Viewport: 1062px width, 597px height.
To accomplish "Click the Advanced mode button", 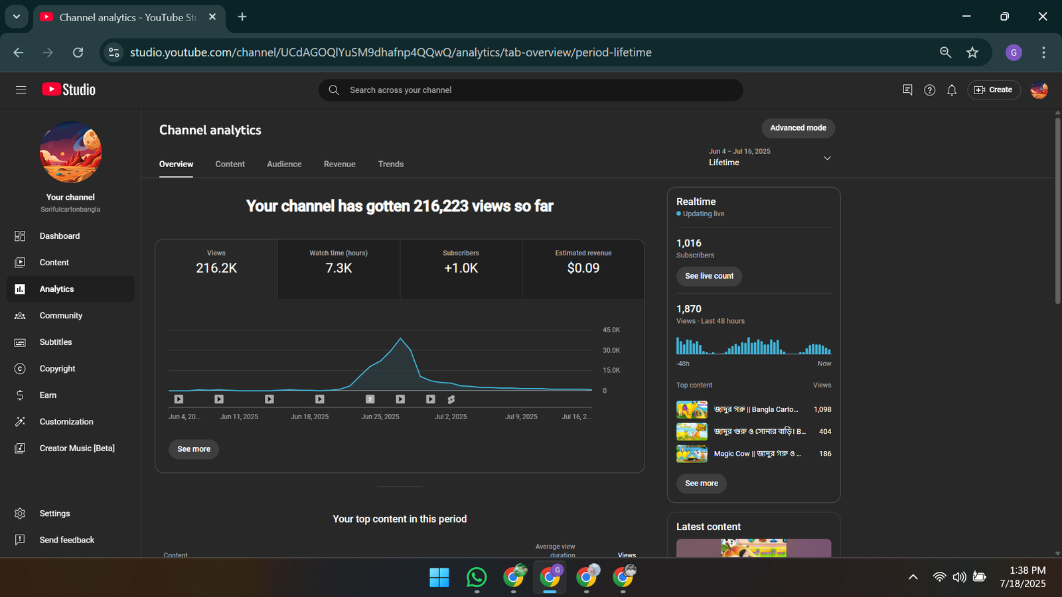I will pos(798,128).
